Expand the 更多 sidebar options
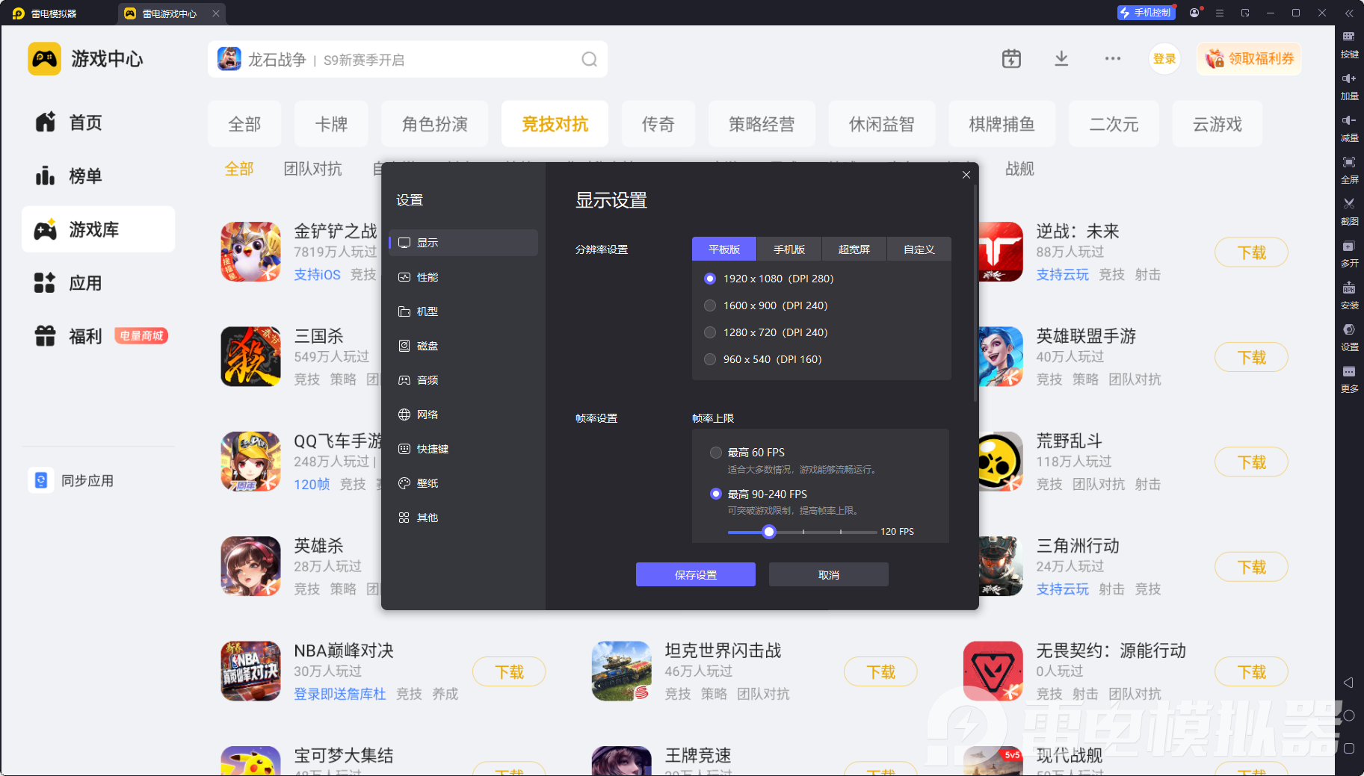Viewport: 1364px width, 776px height. (x=1349, y=379)
